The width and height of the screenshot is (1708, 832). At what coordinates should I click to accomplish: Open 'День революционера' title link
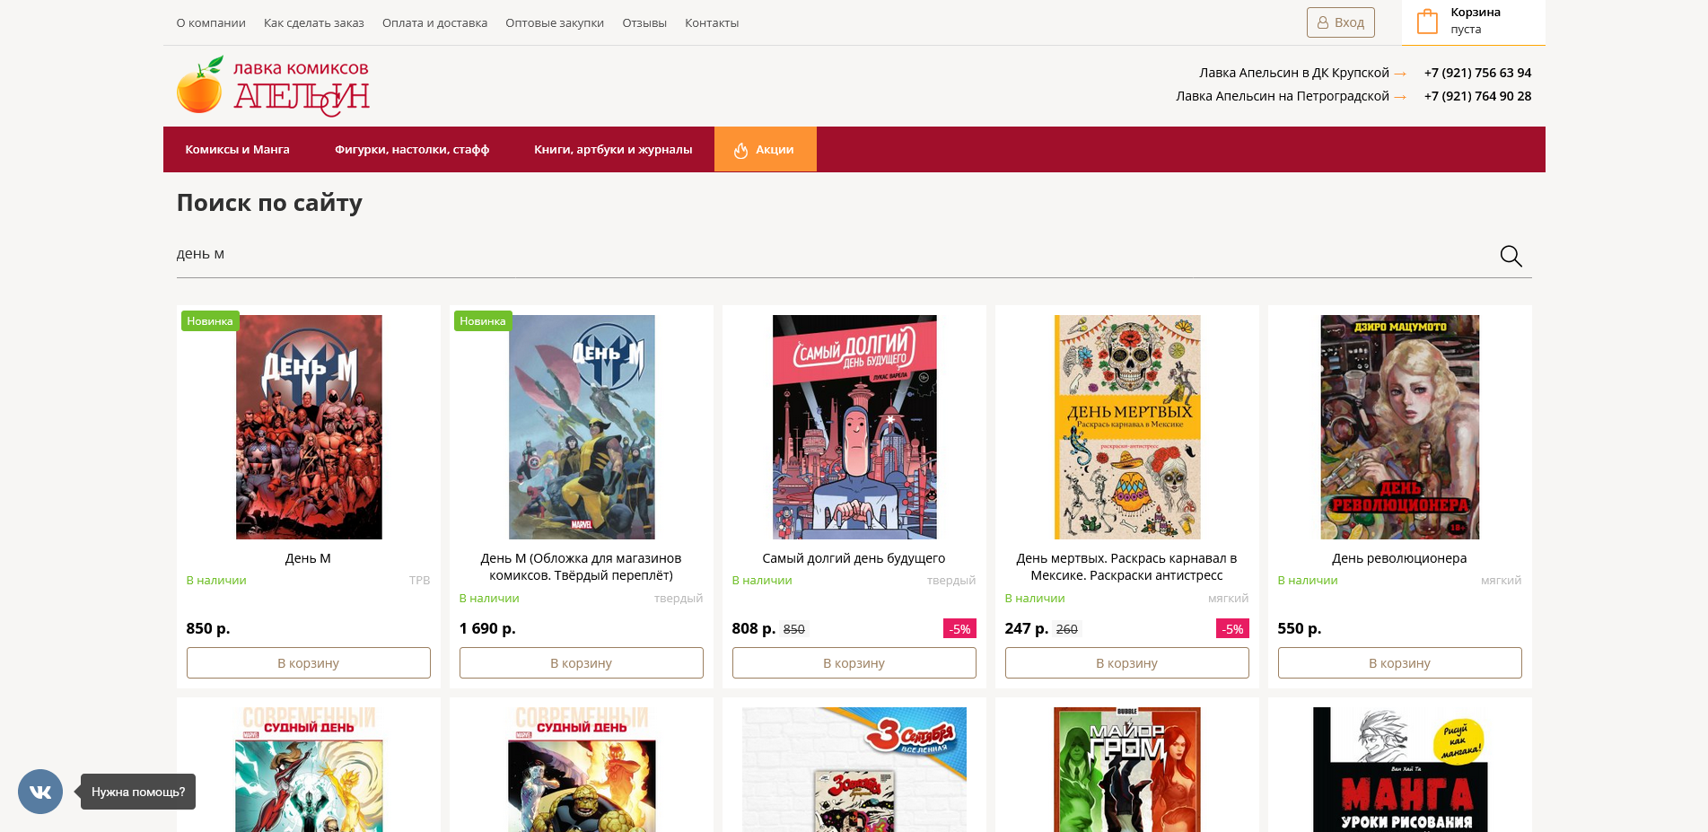[1400, 558]
